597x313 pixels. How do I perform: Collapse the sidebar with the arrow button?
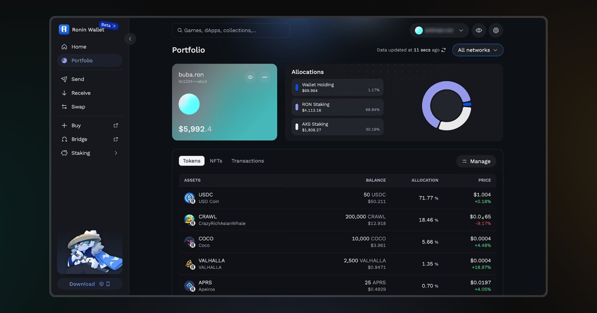pos(130,39)
